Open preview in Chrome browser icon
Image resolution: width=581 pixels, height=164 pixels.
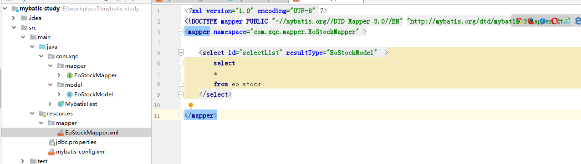pos(519,21)
